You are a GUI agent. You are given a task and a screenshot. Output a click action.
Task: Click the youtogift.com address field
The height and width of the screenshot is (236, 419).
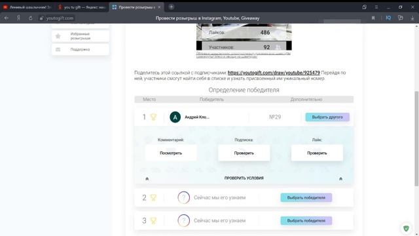pyautogui.click(x=60, y=18)
